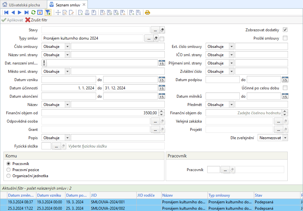Open calendar for Datum účinnosti
Image resolution: width=303 pixels, height=211 pixels.
click(x=162, y=88)
